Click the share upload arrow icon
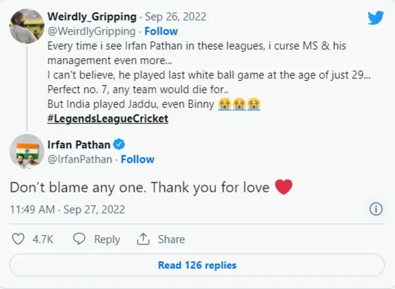The width and height of the screenshot is (395, 289). coord(143,239)
